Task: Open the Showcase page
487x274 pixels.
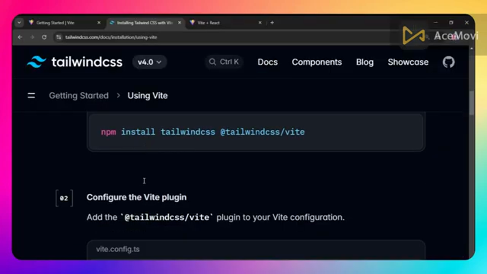Action: pyautogui.click(x=408, y=62)
